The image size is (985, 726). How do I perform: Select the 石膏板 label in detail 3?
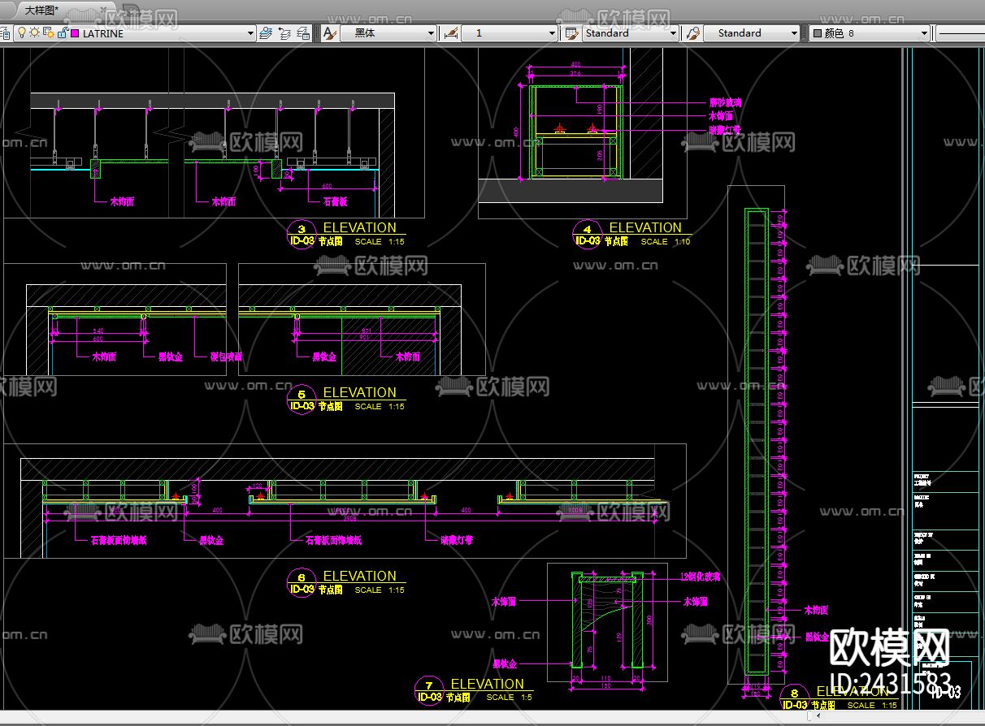(336, 201)
